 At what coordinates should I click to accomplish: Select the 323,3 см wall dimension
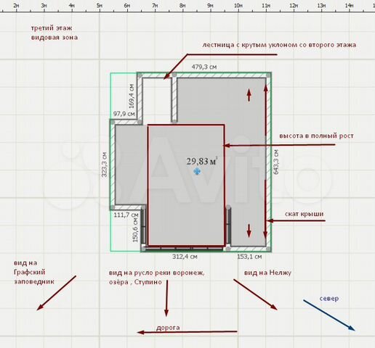point(104,165)
